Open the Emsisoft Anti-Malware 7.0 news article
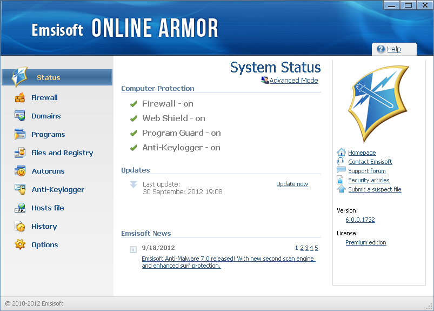 (229, 262)
